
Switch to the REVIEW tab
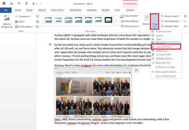point(106,10)
